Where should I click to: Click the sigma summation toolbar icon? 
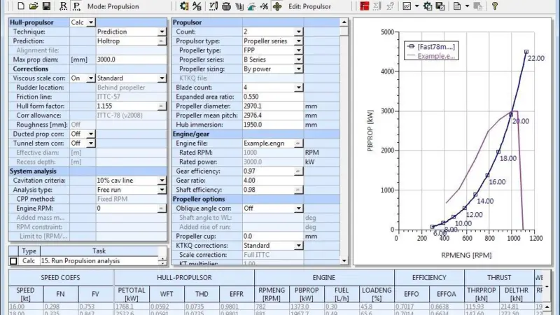click(x=377, y=6)
